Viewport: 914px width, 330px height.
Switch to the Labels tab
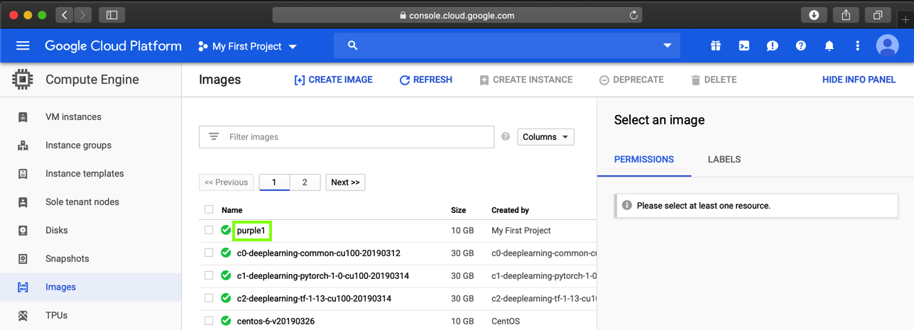coord(724,160)
